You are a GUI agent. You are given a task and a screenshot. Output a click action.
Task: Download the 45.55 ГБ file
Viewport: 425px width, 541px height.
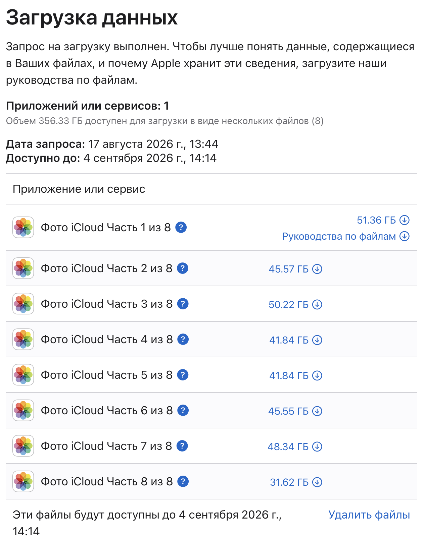click(295, 411)
